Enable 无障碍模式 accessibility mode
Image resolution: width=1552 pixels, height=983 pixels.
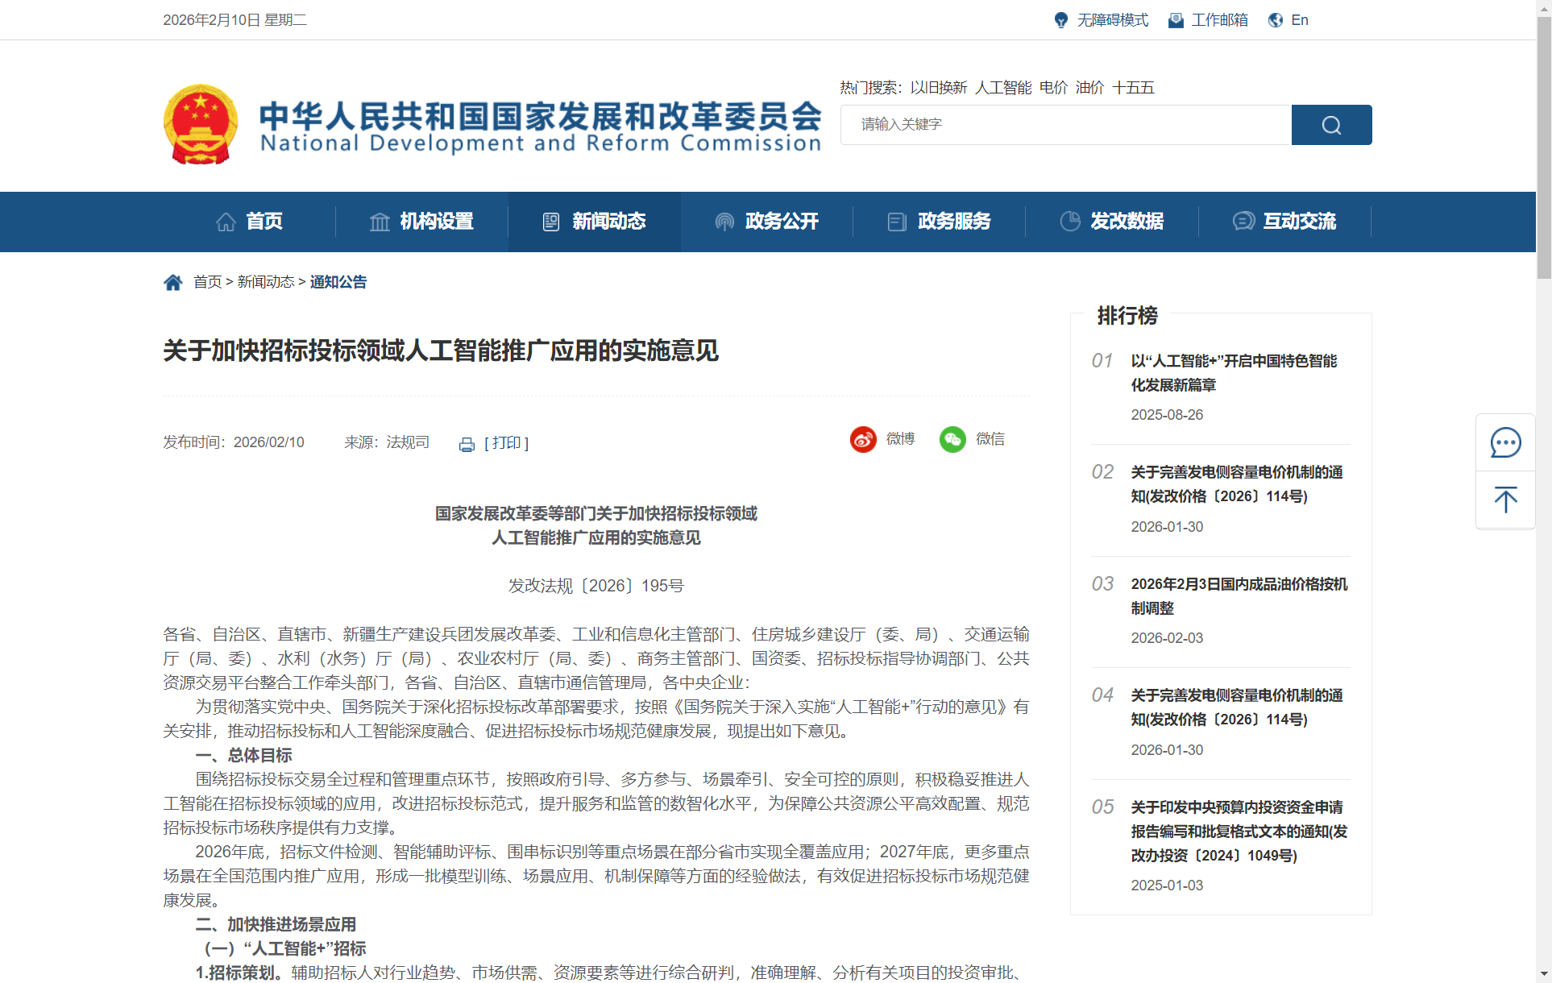click(x=1111, y=20)
